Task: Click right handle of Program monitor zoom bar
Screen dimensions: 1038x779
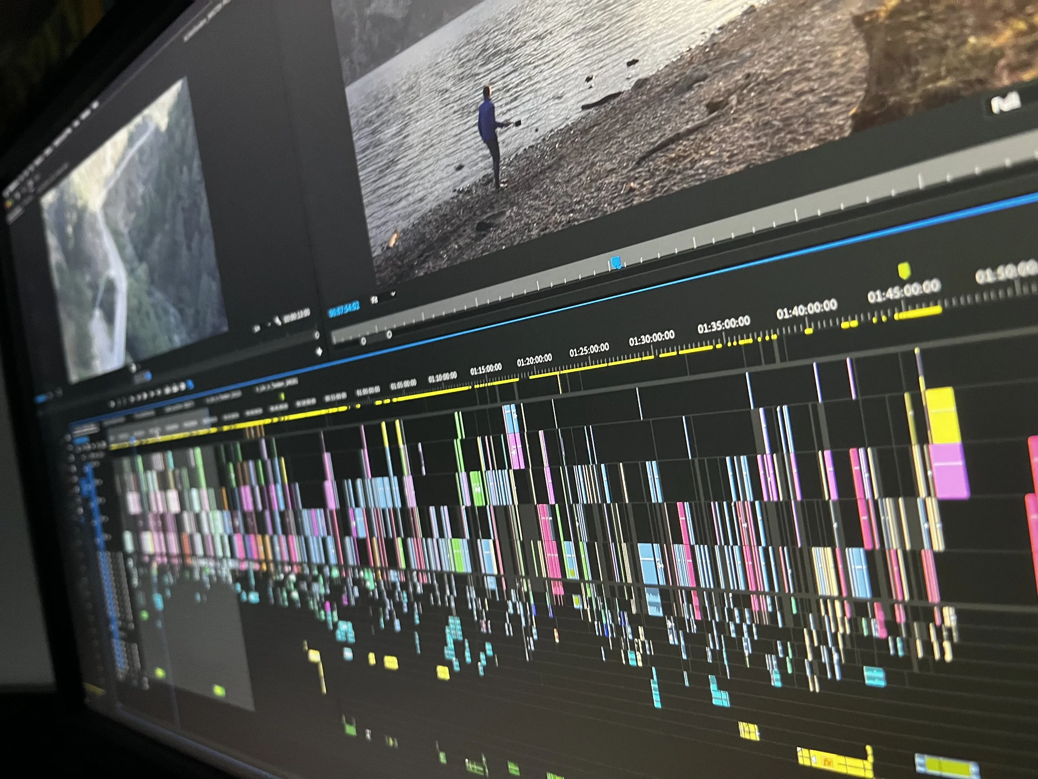Action: click(389, 334)
